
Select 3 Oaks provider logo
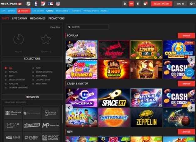tap(13, 137)
